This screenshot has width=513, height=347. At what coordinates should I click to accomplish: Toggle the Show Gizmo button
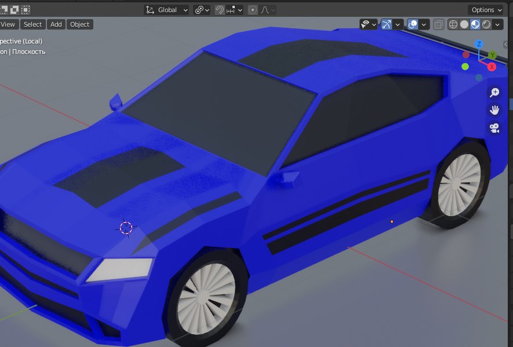[387, 24]
